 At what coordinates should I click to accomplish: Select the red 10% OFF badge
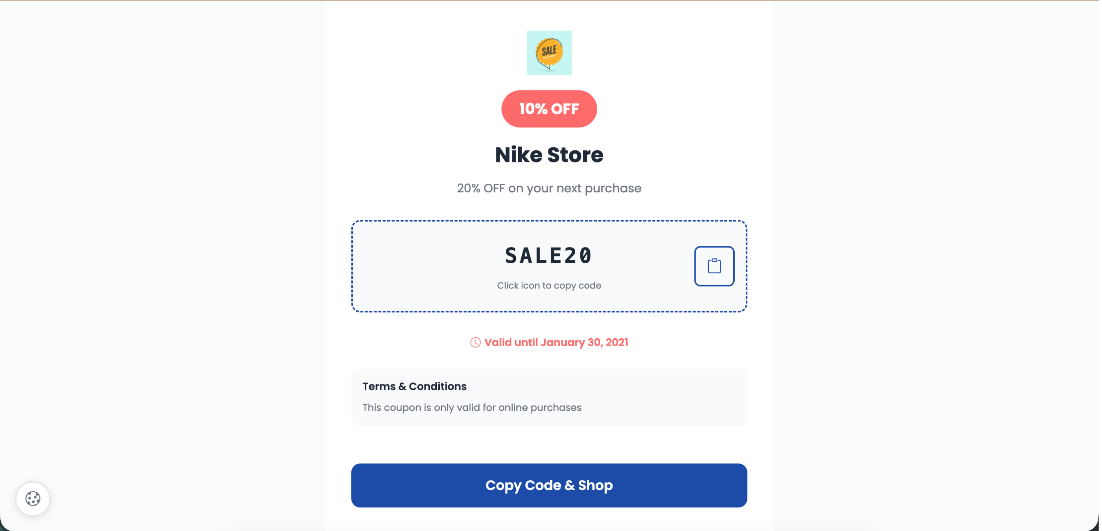pyautogui.click(x=549, y=109)
